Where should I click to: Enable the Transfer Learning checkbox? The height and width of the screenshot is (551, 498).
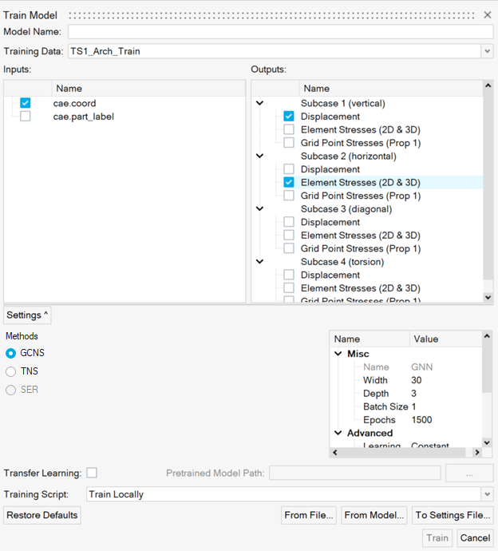tap(92, 474)
